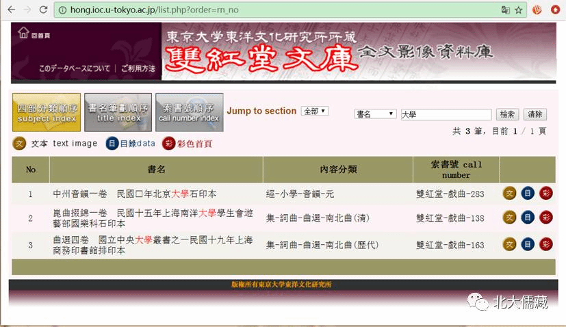Expand the Jump to section dropdown
This screenshot has width=566, height=327.
click(315, 112)
